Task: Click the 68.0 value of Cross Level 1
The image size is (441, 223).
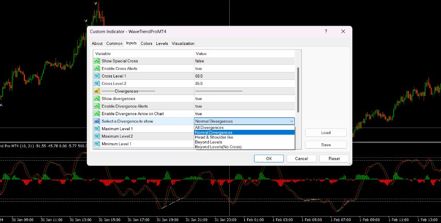Action: tap(198, 76)
